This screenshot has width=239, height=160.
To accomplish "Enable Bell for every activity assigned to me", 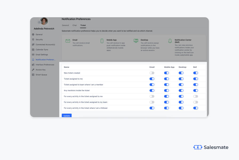I will (x=196, y=96).
